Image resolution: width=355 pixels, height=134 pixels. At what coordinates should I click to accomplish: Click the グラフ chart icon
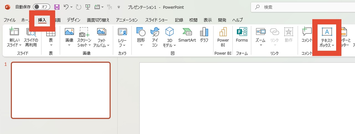[x=204, y=32]
